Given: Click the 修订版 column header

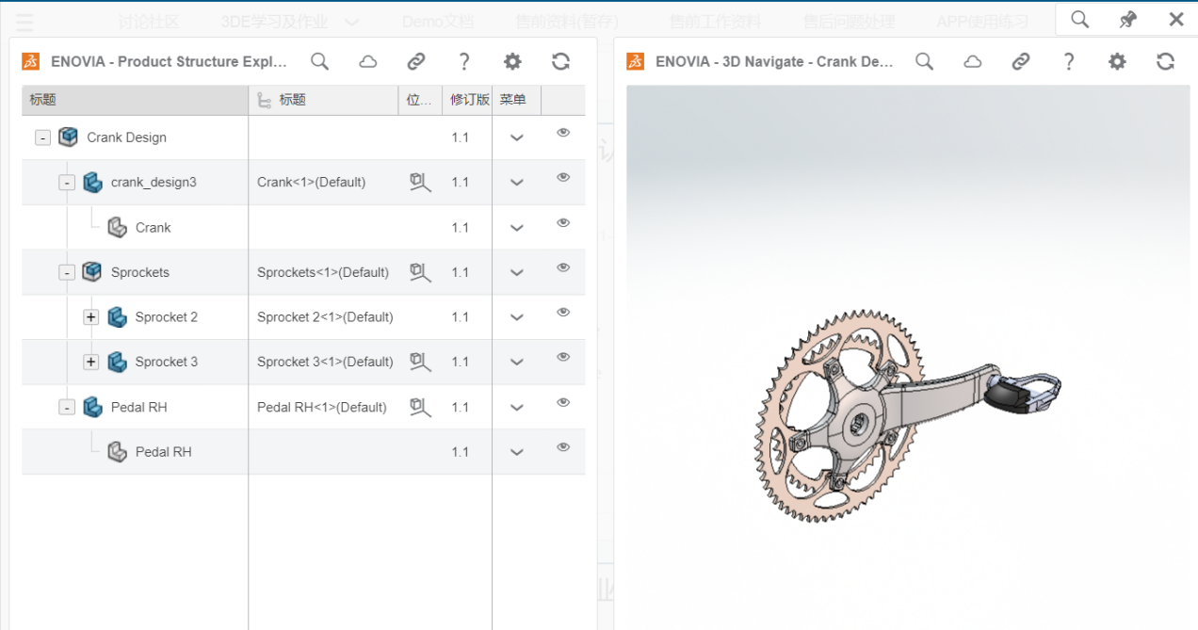Looking at the screenshot, I should coord(469,100).
